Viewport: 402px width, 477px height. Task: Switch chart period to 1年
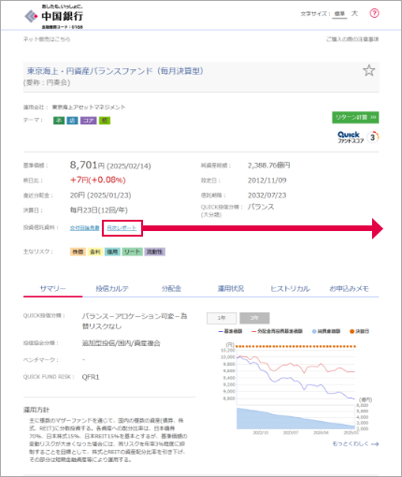222,318
